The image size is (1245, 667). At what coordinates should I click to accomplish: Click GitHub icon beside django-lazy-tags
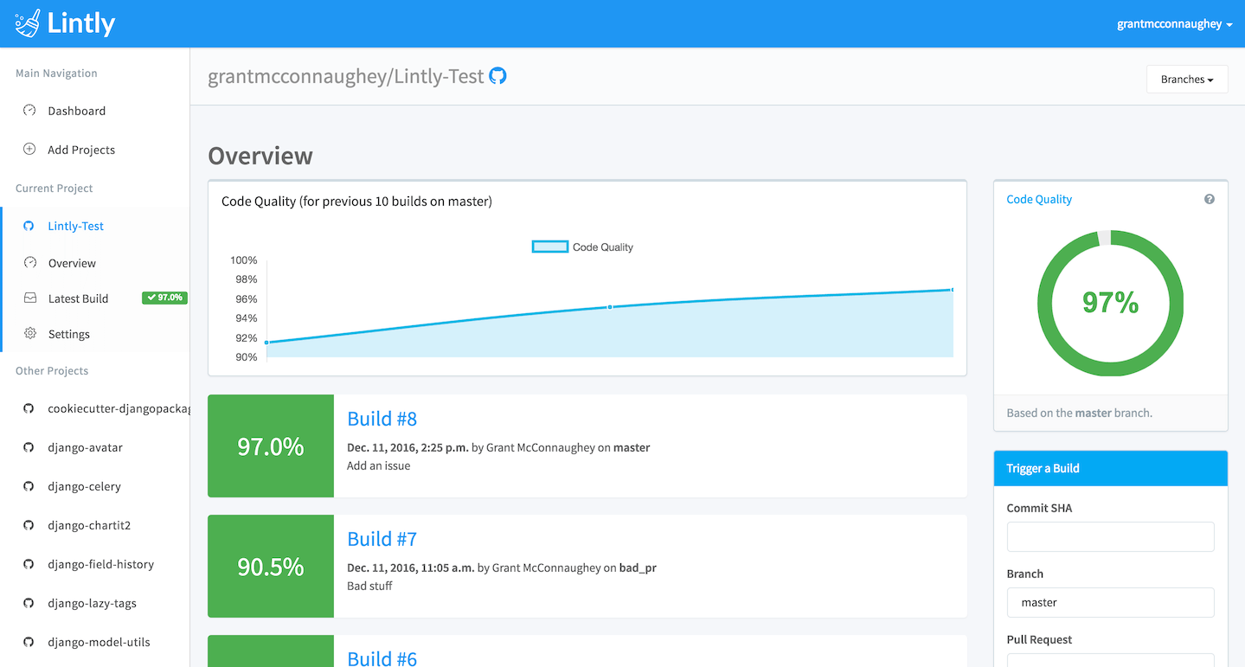[29, 603]
